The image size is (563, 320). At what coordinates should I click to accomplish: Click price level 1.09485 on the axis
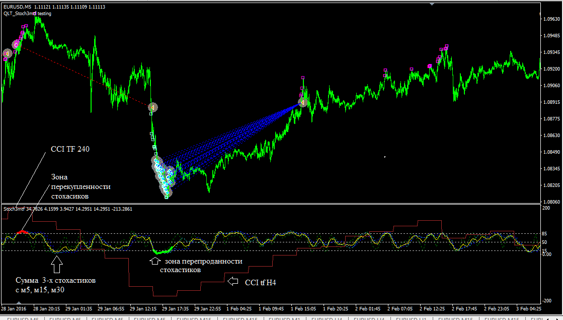tap(552, 36)
